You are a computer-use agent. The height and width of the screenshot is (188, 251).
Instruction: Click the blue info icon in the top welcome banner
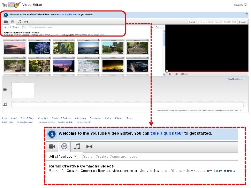6,15
